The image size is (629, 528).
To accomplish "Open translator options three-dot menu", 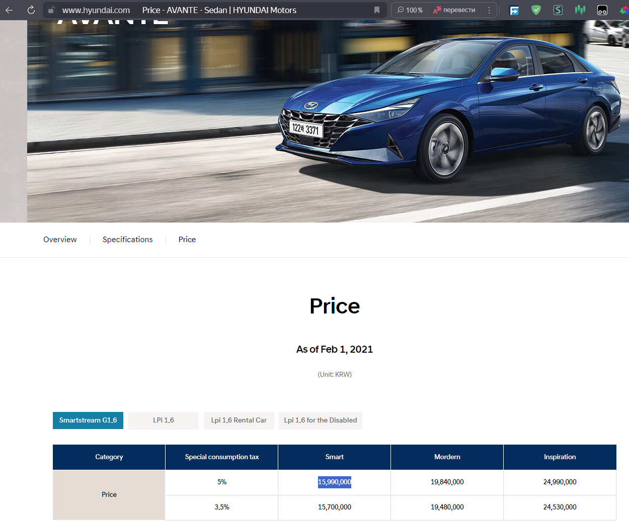I will 489,10.
